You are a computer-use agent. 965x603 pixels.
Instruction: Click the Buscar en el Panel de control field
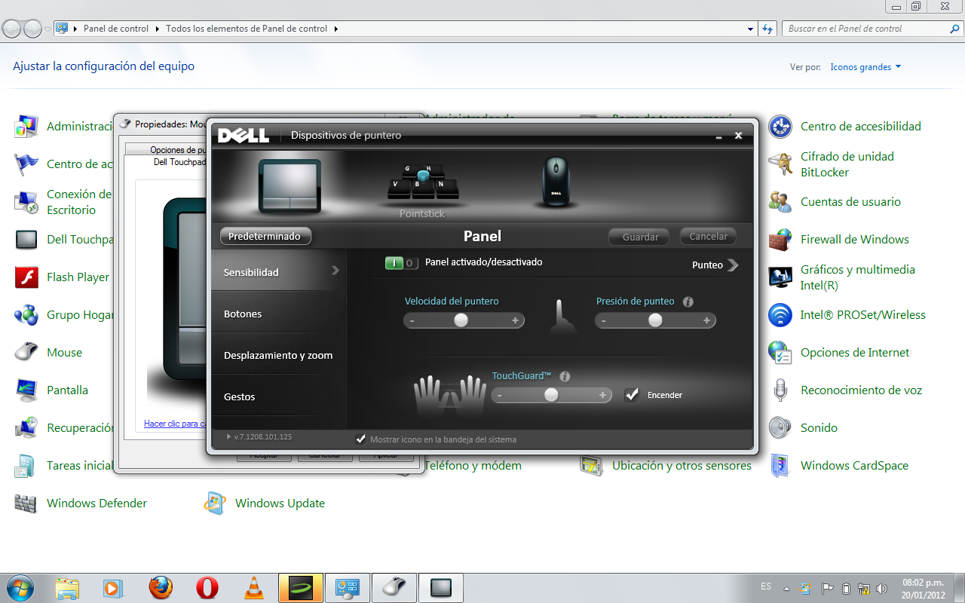[872, 29]
